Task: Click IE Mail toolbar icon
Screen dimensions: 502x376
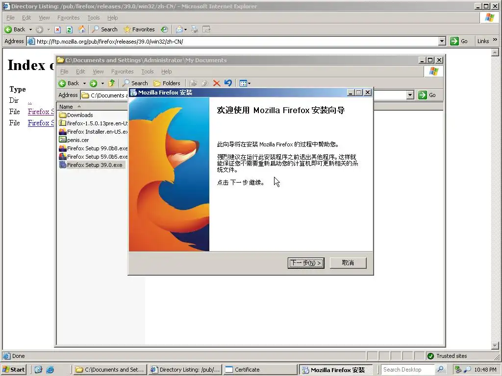Action: 179,29
